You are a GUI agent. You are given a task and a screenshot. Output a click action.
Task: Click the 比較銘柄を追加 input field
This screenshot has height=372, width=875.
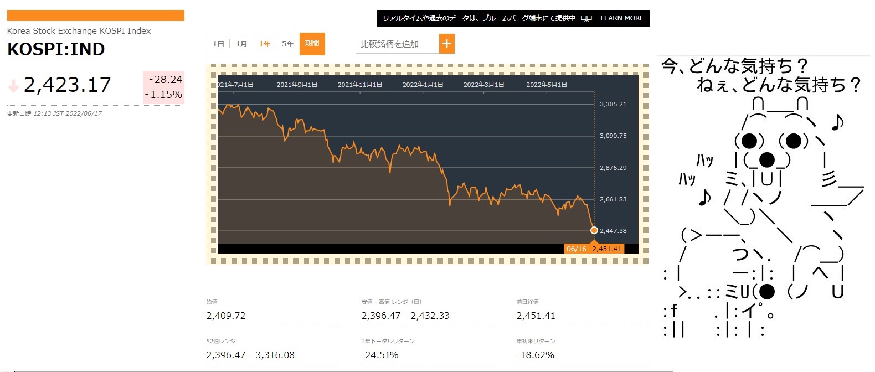397,44
